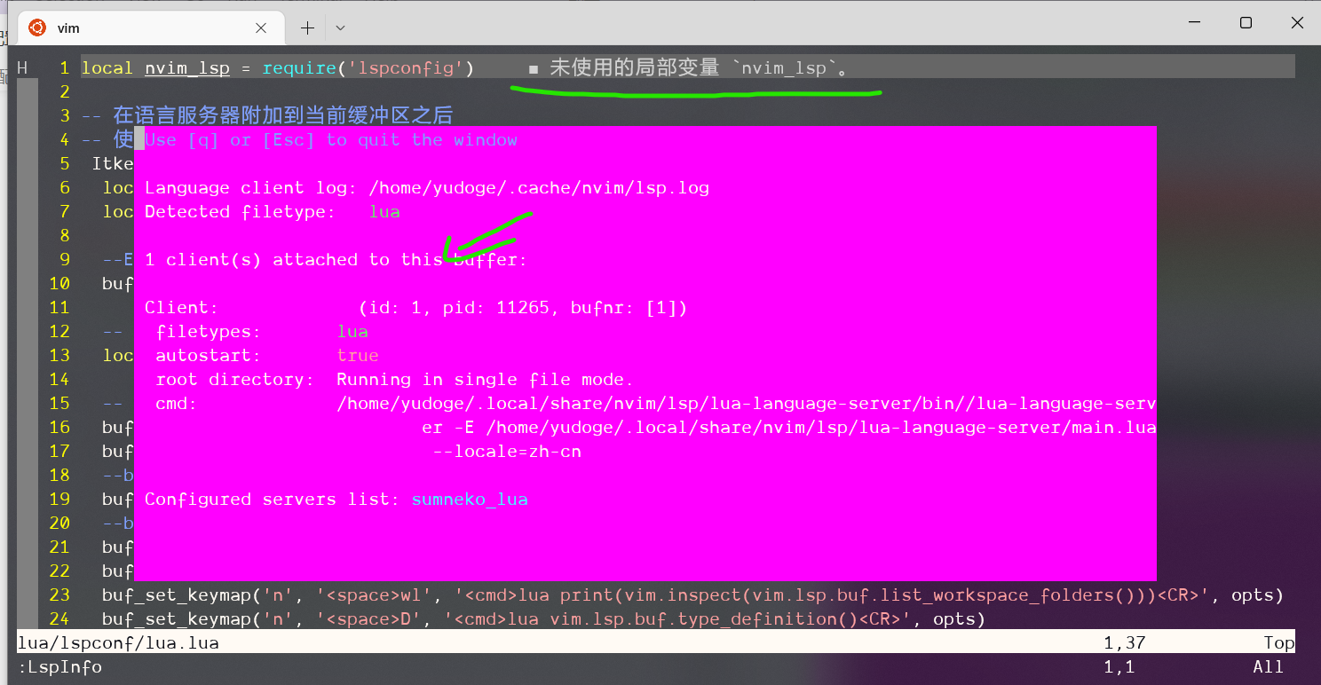Click the lua/lspconf/lua.lua status line filename

tap(118, 643)
